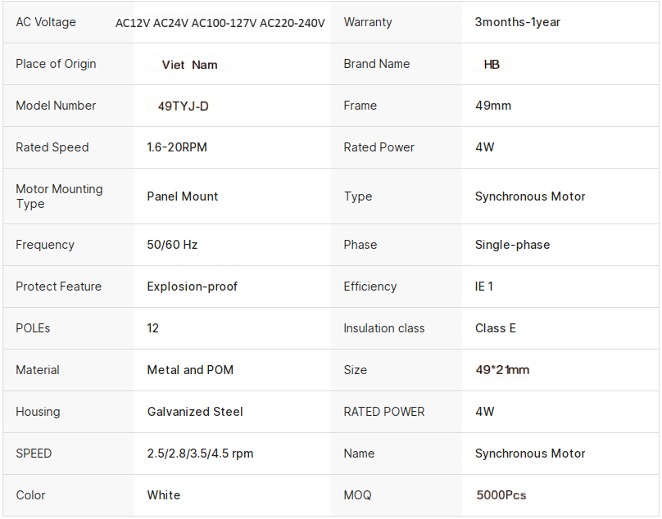The height and width of the screenshot is (519, 662).
Task: Click the Metal and POM material value
Action: [x=190, y=370]
